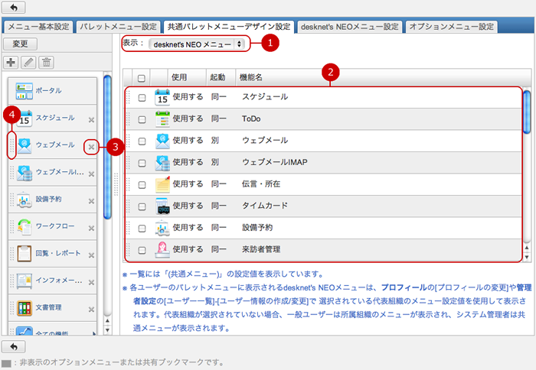This screenshot has height=370, width=536.
Task: Select ウェブメールI... item in left palette
Action: 53,172
